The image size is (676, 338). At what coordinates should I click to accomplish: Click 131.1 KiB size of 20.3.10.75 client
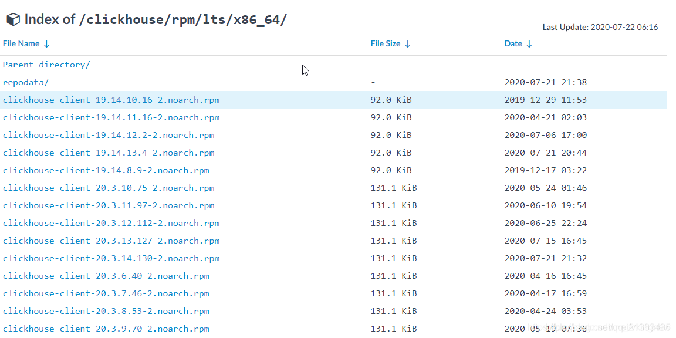pos(394,188)
